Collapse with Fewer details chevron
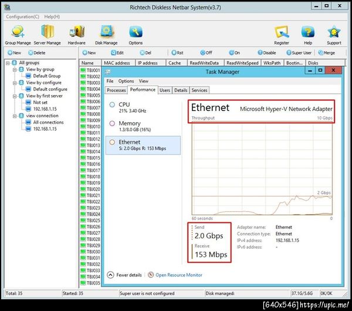Image resolution: width=352 pixels, height=311 pixels. [110, 275]
